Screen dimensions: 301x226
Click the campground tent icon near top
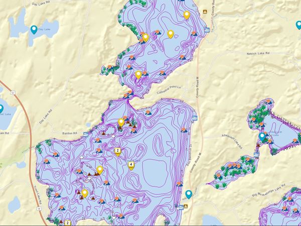pos(204,11)
